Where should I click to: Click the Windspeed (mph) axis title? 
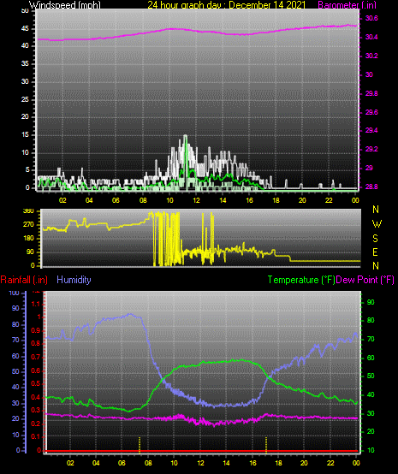click(65, 4)
